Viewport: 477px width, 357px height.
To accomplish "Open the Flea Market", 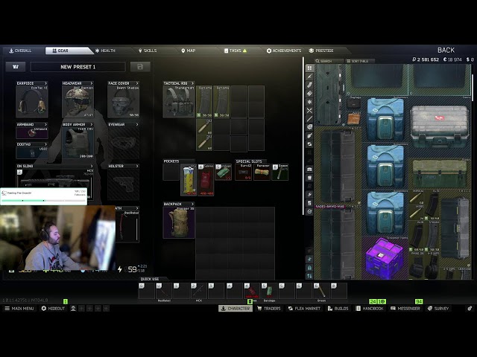I will click(x=304, y=309).
